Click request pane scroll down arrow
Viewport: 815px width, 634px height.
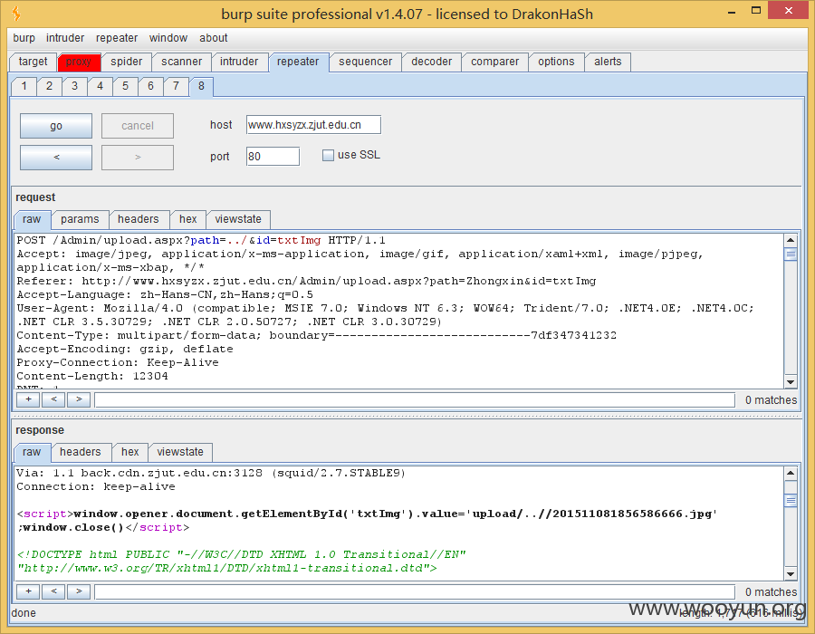tap(791, 382)
